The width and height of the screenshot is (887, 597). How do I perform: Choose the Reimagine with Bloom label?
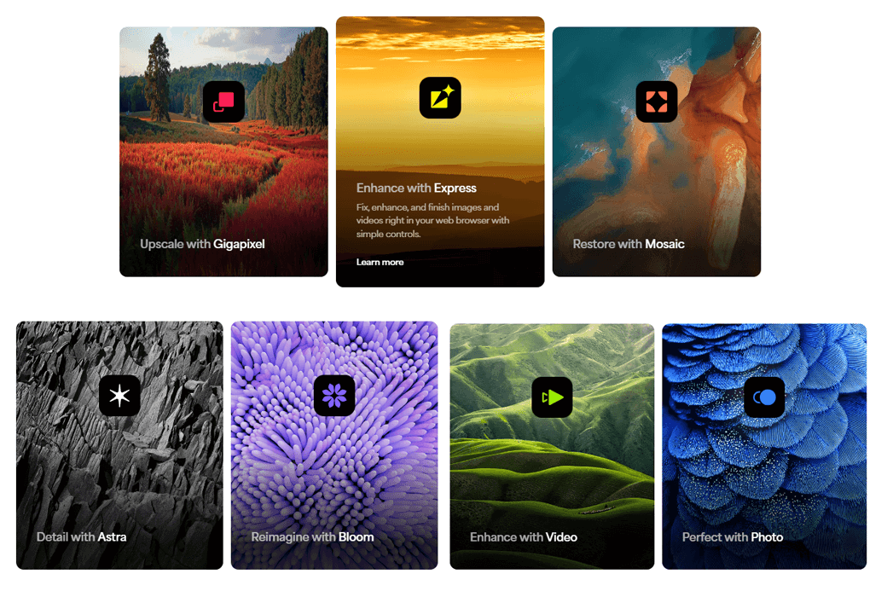point(312,537)
